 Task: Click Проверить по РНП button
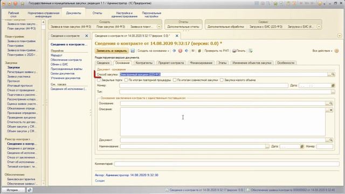[217, 51]
